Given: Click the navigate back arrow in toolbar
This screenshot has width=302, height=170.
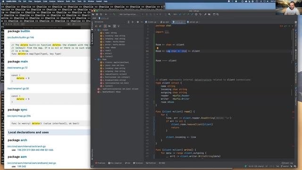Looking at the screenshot, I should coord(106,14).
